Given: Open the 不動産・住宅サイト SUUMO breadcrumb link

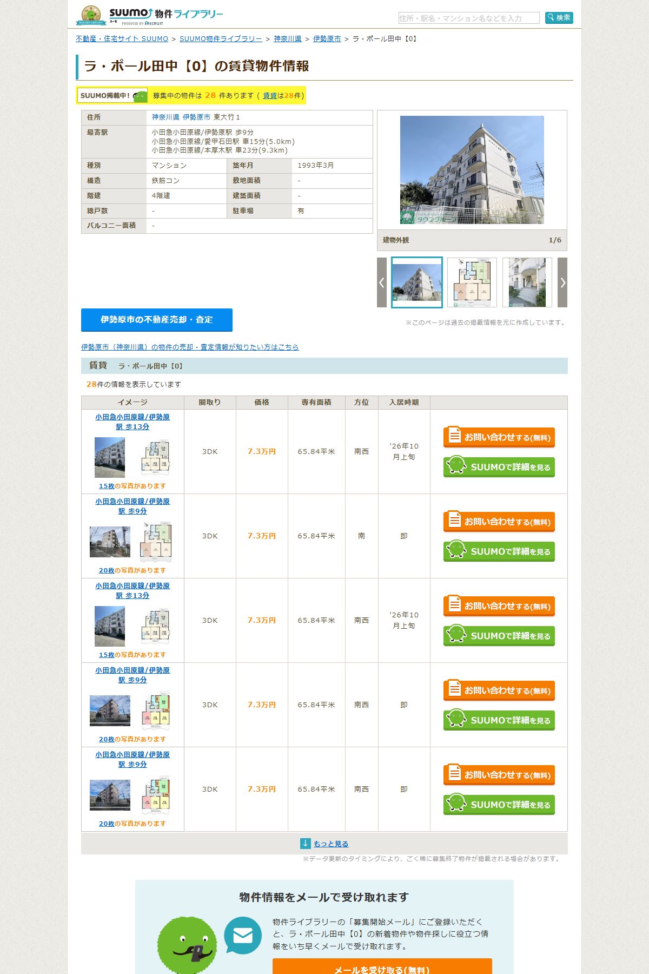Looking at the screenshot, I should point(122,39).
